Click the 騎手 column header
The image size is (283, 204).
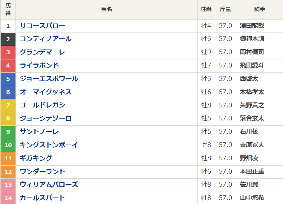coord(259,10)
